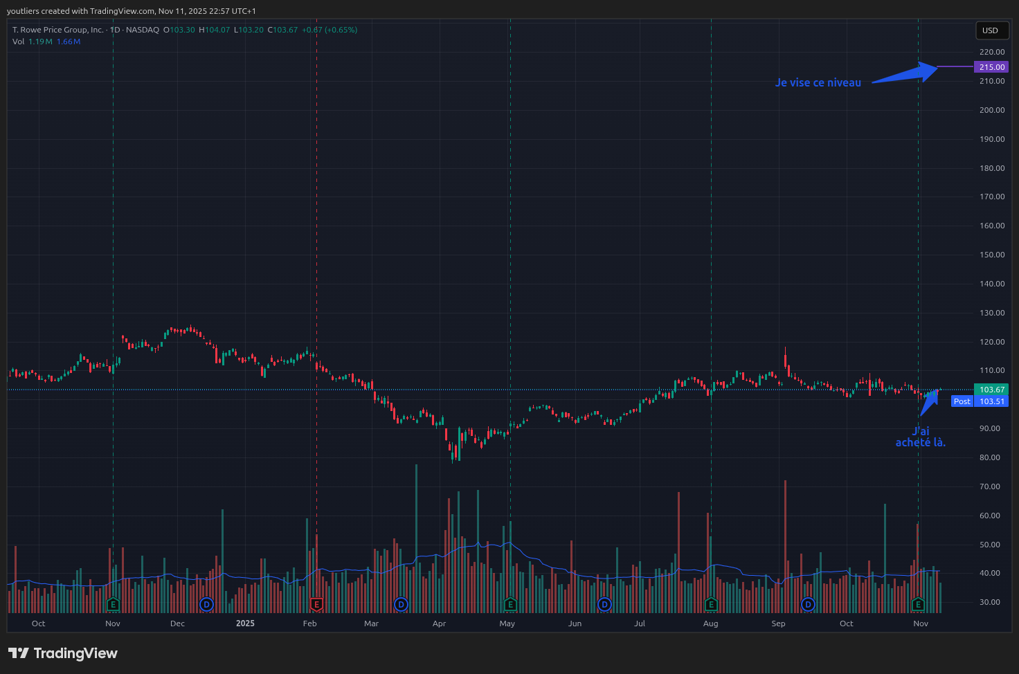This screenshot has height=674, width=1019.
Task: Open the dividend marker in mid-June
Action: pos(604,605)
